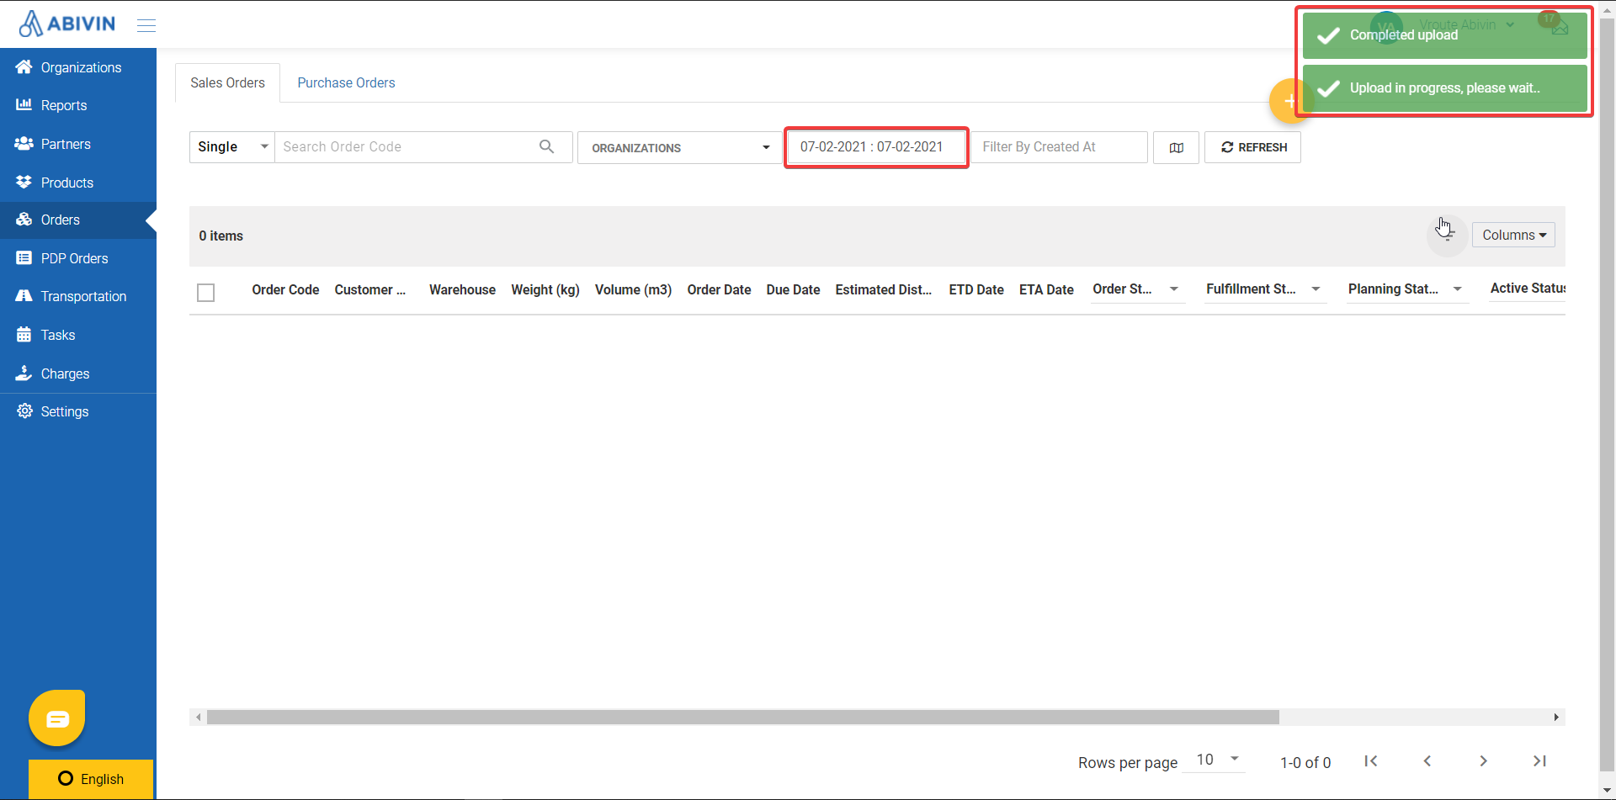Switch to Sales Orders tab
Viewport: 1616px width, 800px height.
coord(227,82)
